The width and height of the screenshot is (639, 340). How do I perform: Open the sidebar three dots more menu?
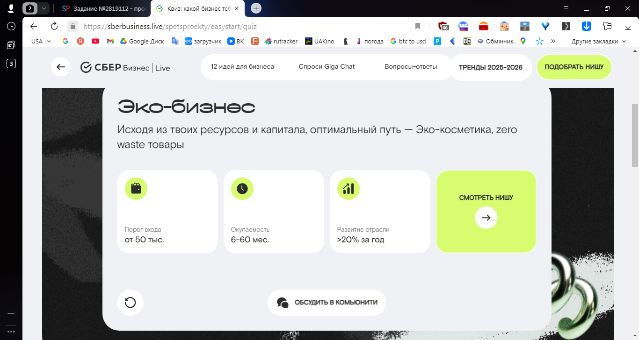(x=11, y=332)
